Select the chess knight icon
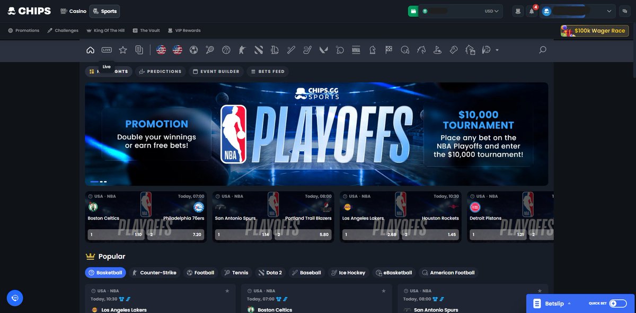 click(x=373, y=50)
